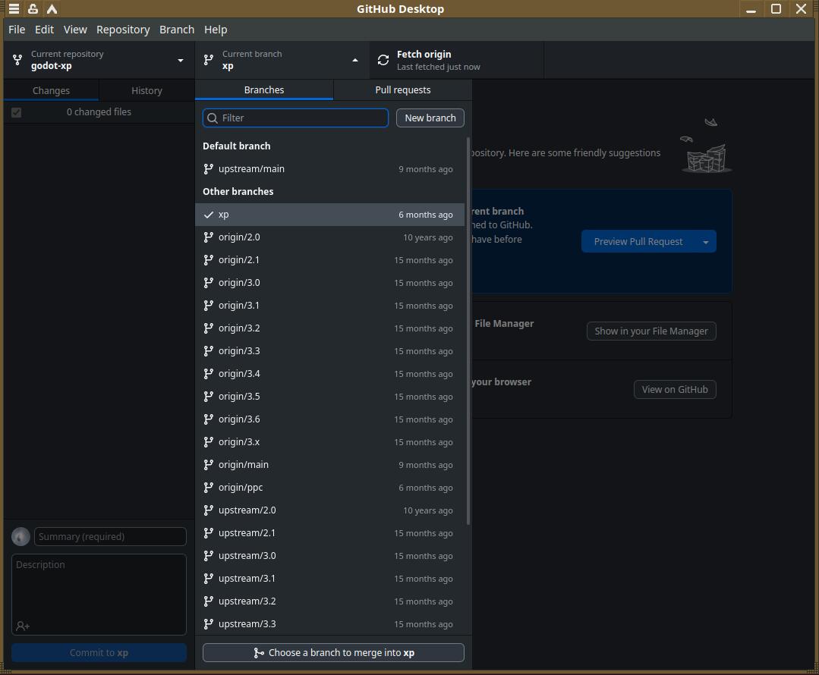Click the branch icon next to origin/ppc

(x=209, y=488)
